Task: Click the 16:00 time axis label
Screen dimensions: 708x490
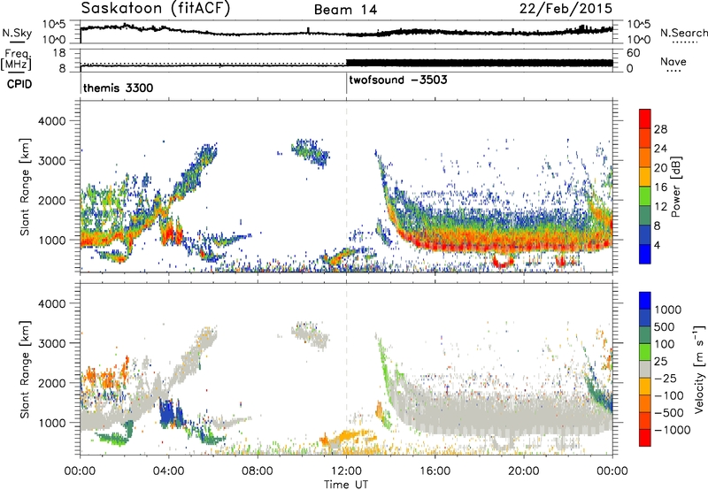Action: pyautogui.click(x=435, y=471)
